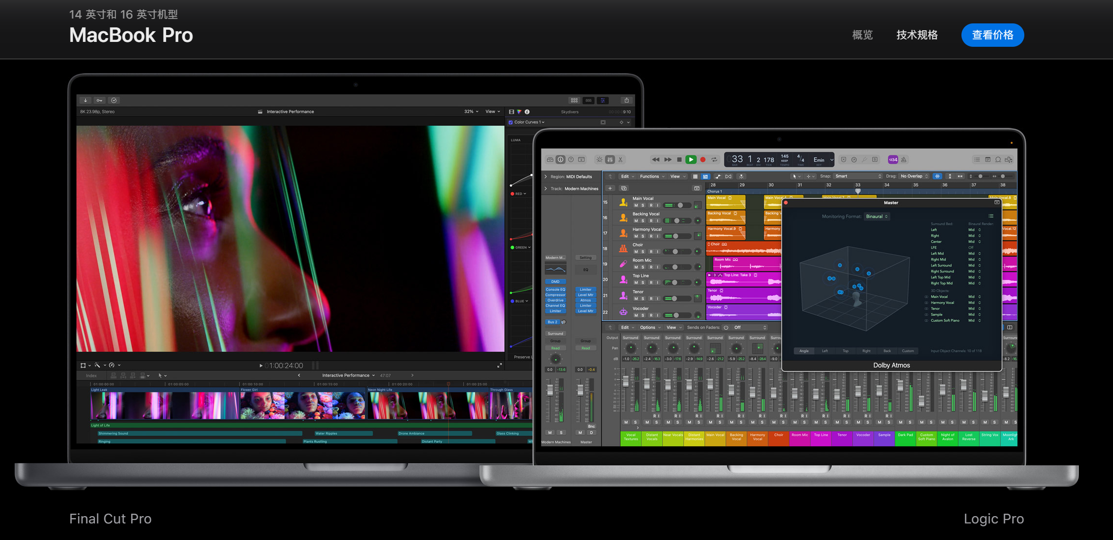The width and height of the screenshot is (1113, 540).
Task: Click Final Cut Pro keyword key icon
Action: [x=99, y=100]
